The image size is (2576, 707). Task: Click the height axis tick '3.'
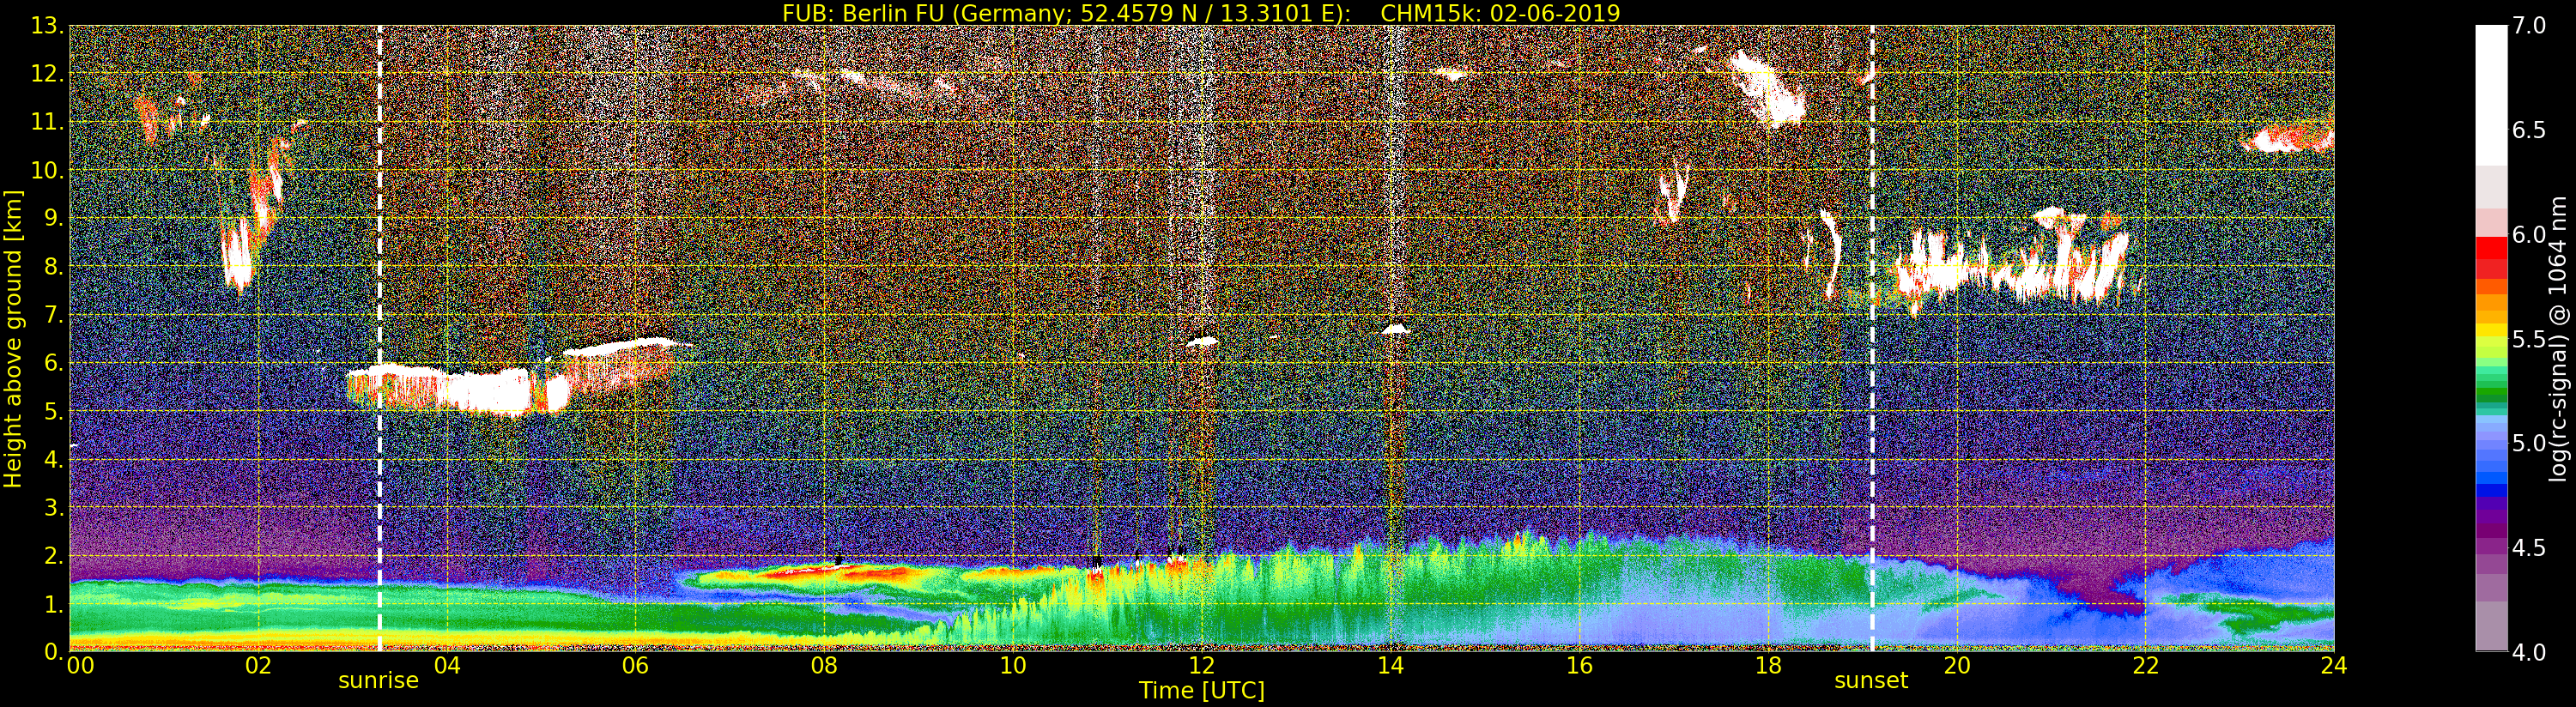(53, 507)
